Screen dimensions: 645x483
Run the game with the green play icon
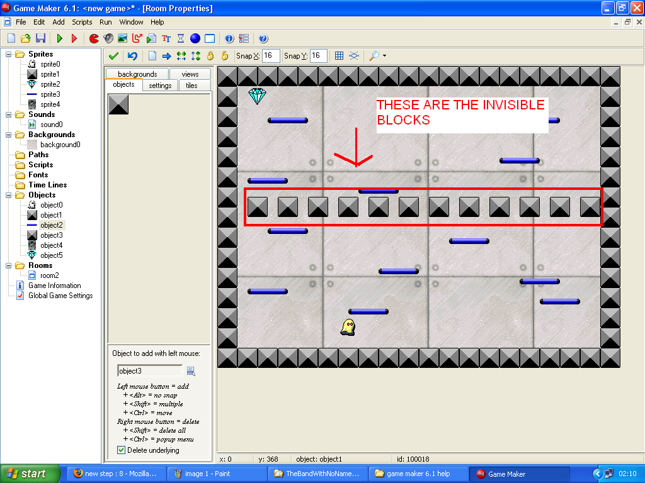pyautogui.click(x=60, y=38)
